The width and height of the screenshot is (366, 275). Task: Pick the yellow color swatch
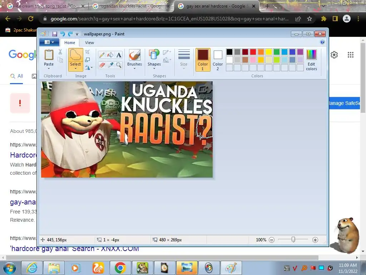point(269,52)
